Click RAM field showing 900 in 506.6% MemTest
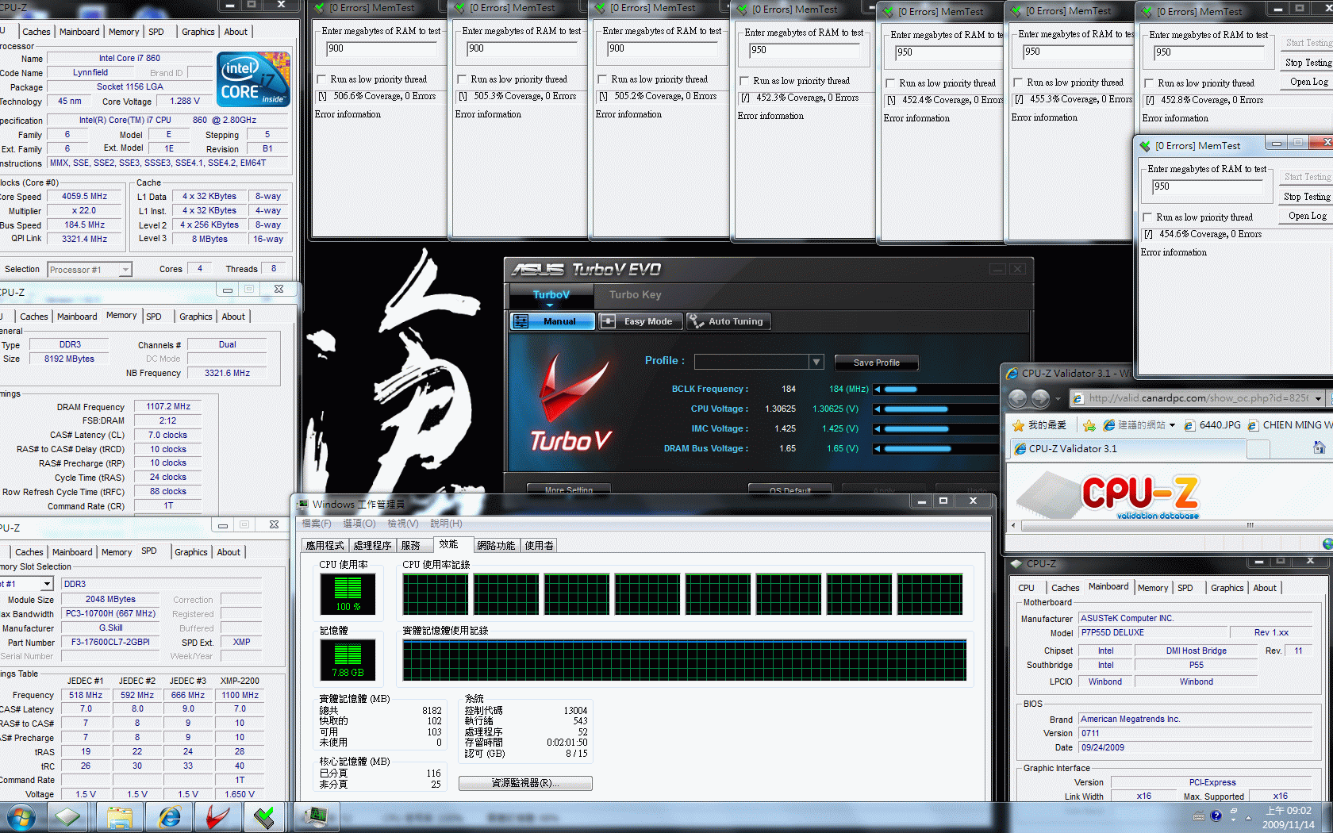The image size is (1333, 833). (x=381, y=48)
